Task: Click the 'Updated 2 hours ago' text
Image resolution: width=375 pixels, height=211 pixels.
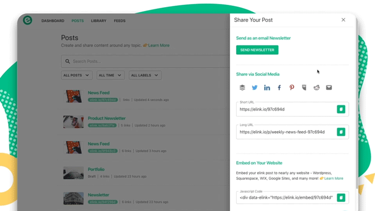Action: (150, 126)
